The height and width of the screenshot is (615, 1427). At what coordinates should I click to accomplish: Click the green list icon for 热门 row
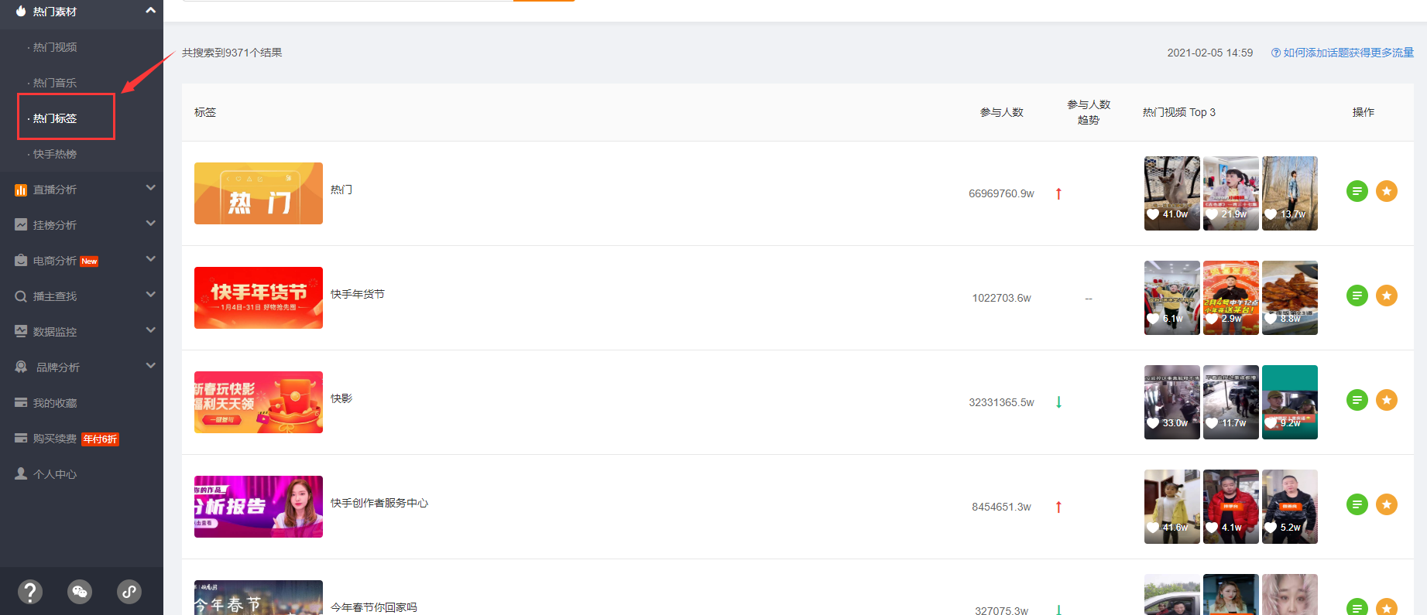tap(1357, 191)
